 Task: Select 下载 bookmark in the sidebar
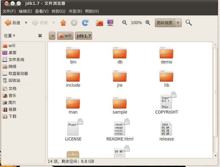click(x=9, y=116)
